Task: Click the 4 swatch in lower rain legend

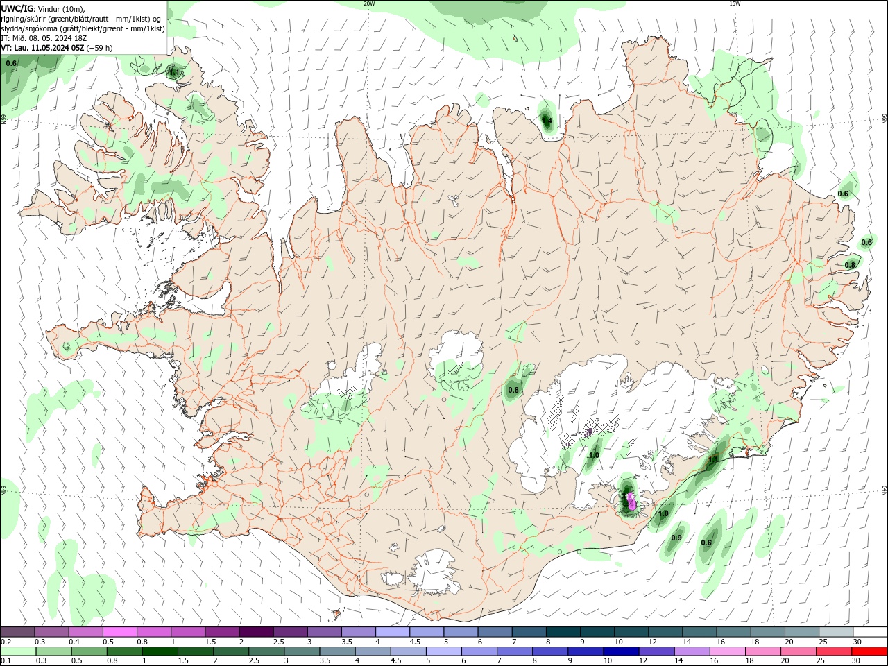Action: point(372,651)
